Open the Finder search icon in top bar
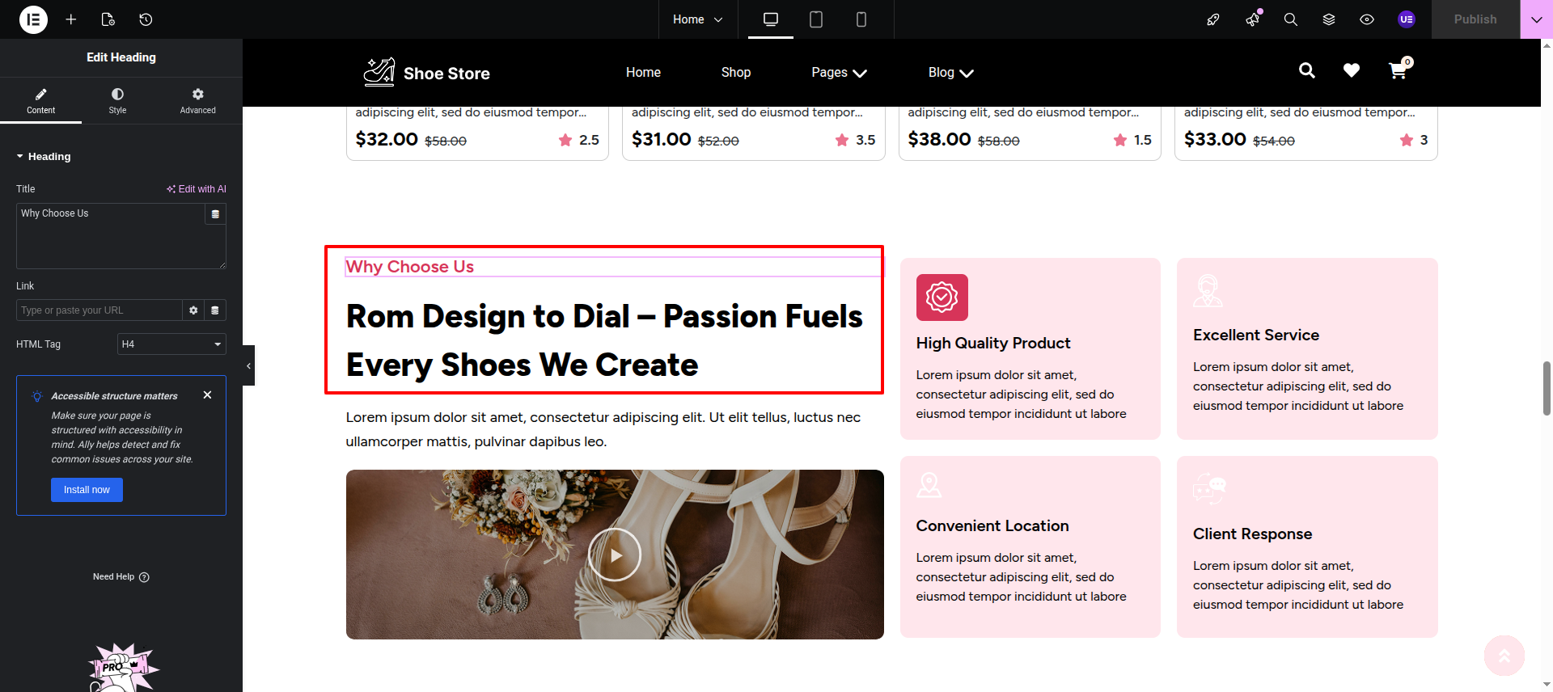1553x692 pixels. point(1291,19)
